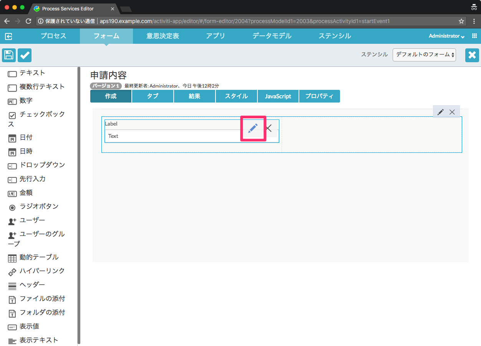Choose the フォルダの添付 icon
481x346 pixels.
coord(12,314)
